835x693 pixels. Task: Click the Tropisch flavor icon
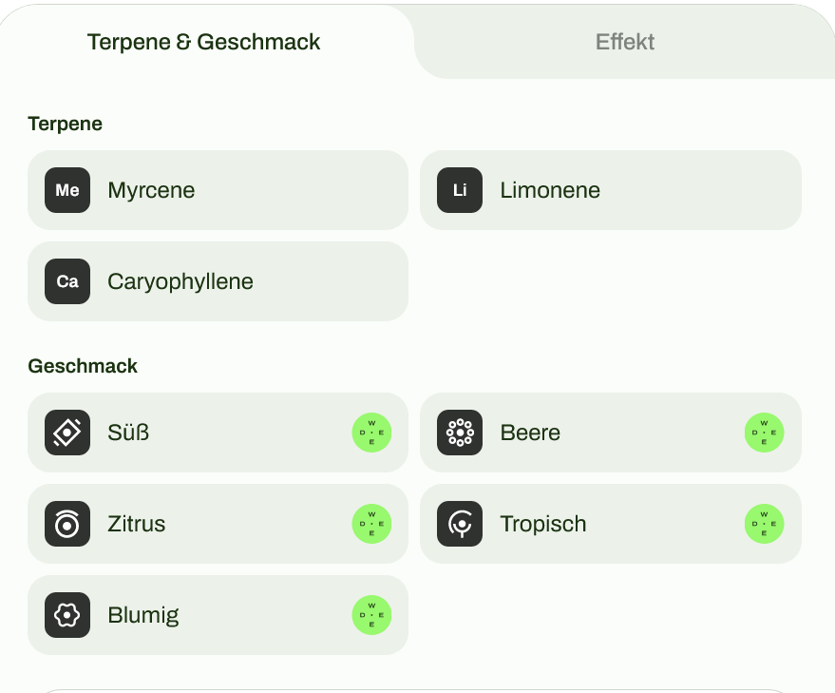click(x=460, y=524)
